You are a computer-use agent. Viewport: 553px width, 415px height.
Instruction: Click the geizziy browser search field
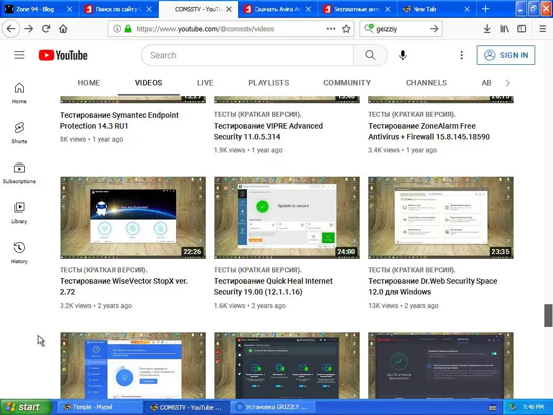point(400,29)
